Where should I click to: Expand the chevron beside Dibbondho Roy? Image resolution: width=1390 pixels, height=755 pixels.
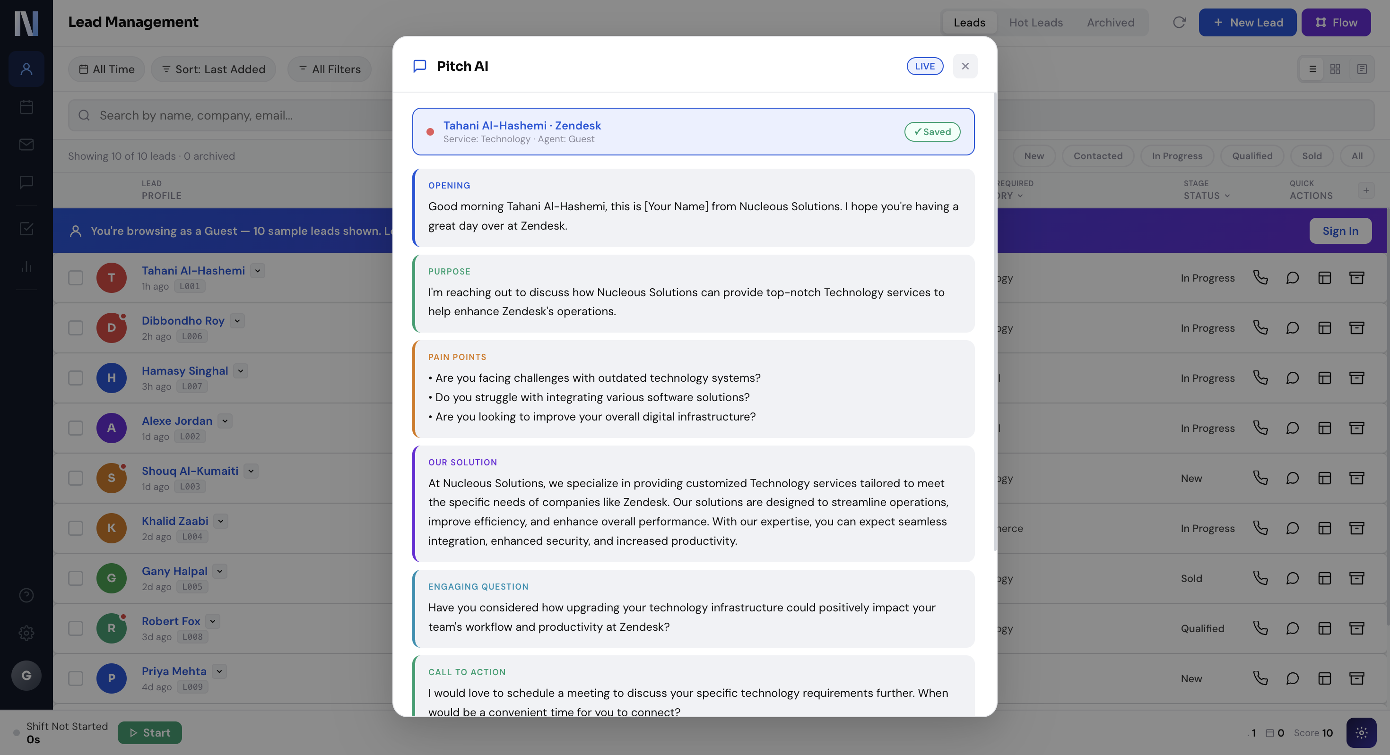pyautogui.click(x=237, y=321)
